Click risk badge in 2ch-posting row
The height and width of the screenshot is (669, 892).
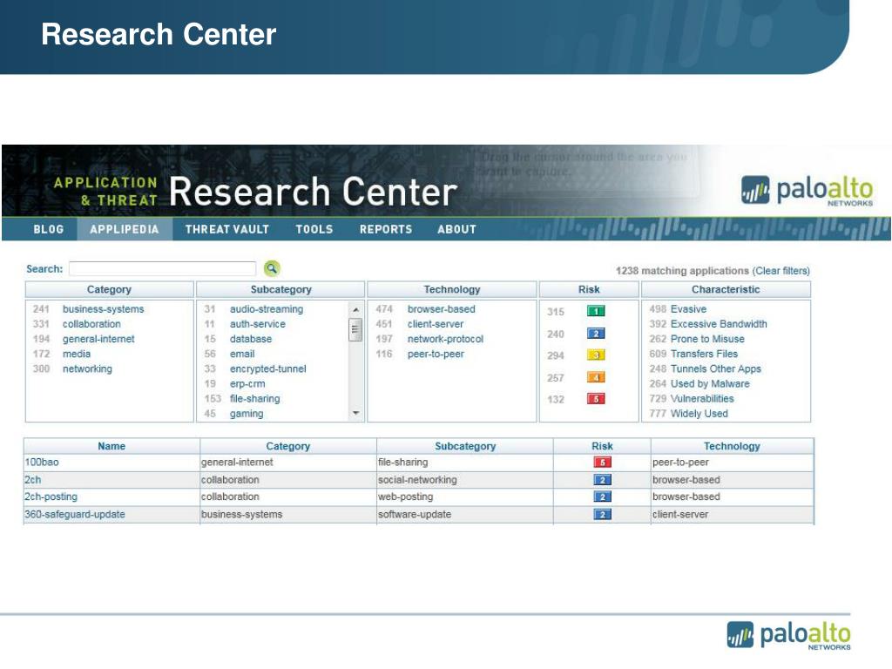602,497
